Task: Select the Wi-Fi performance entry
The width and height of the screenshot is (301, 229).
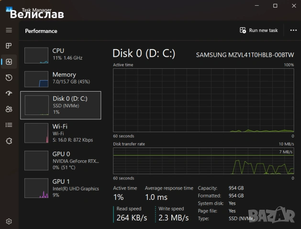Action: click(61, 133)
